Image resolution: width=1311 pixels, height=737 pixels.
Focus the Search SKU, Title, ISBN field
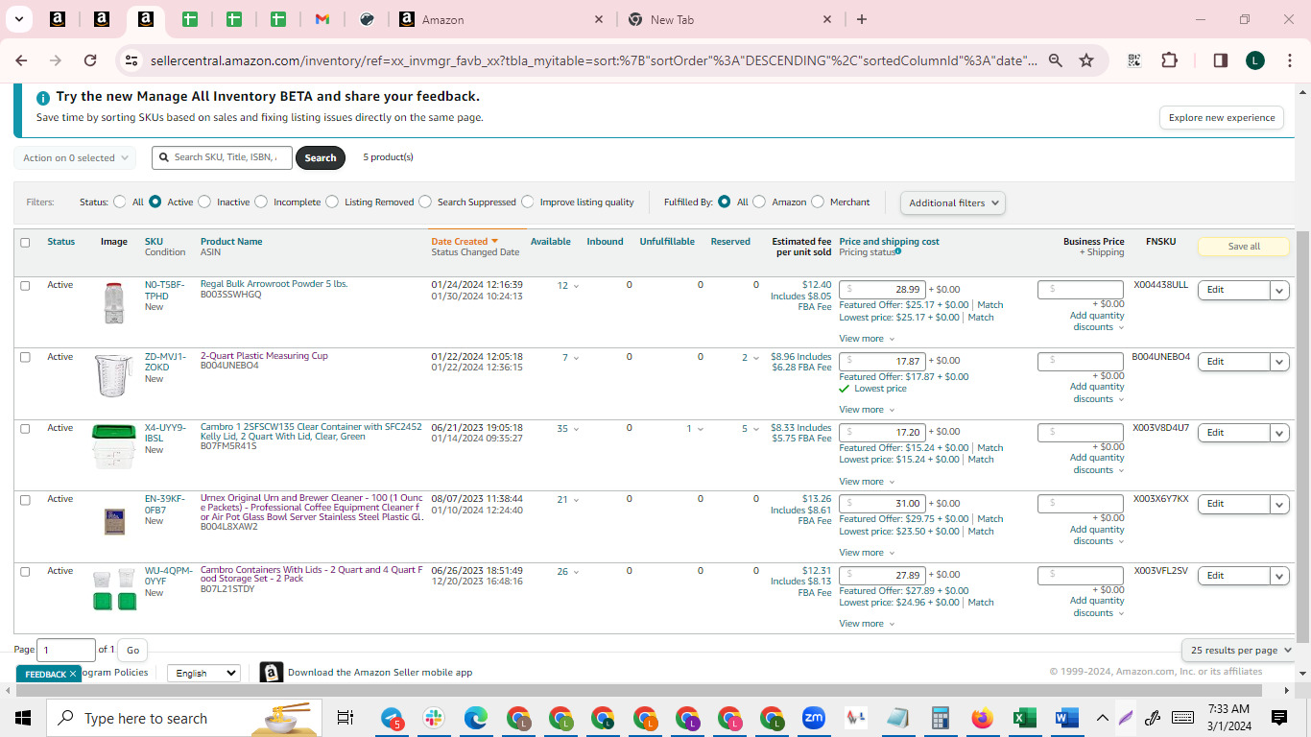222,158
